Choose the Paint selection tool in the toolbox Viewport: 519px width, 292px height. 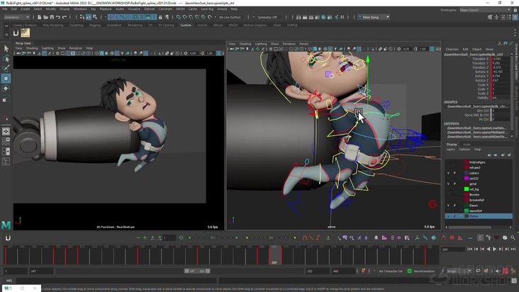[x=6, y=69]
